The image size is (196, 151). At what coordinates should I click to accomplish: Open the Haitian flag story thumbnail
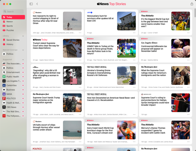point(181,103)
